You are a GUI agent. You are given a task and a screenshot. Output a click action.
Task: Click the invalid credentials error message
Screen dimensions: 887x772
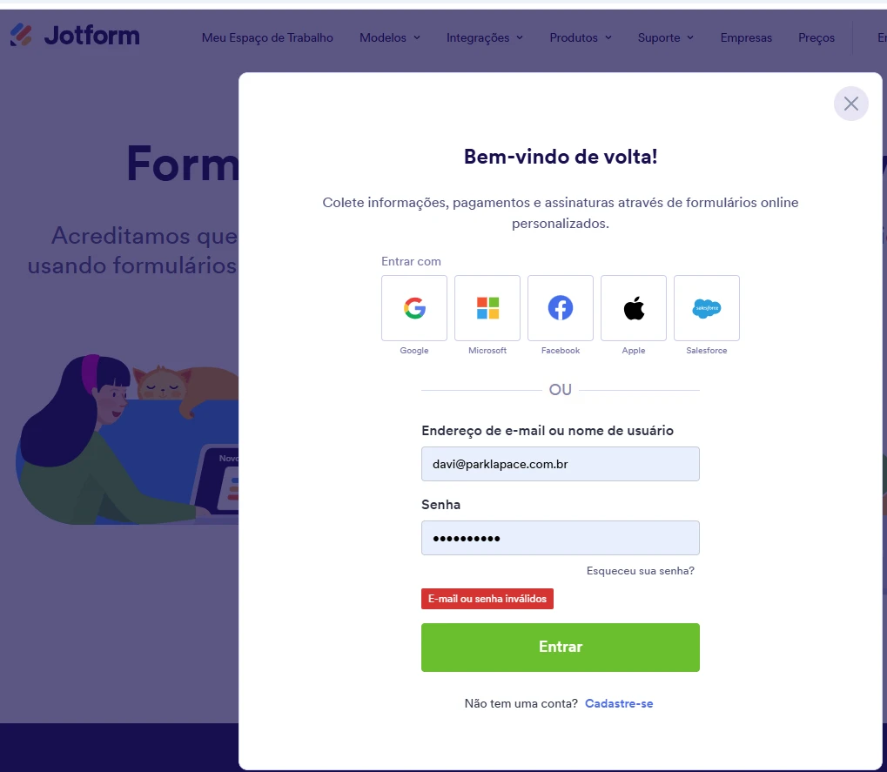[487, 599]
